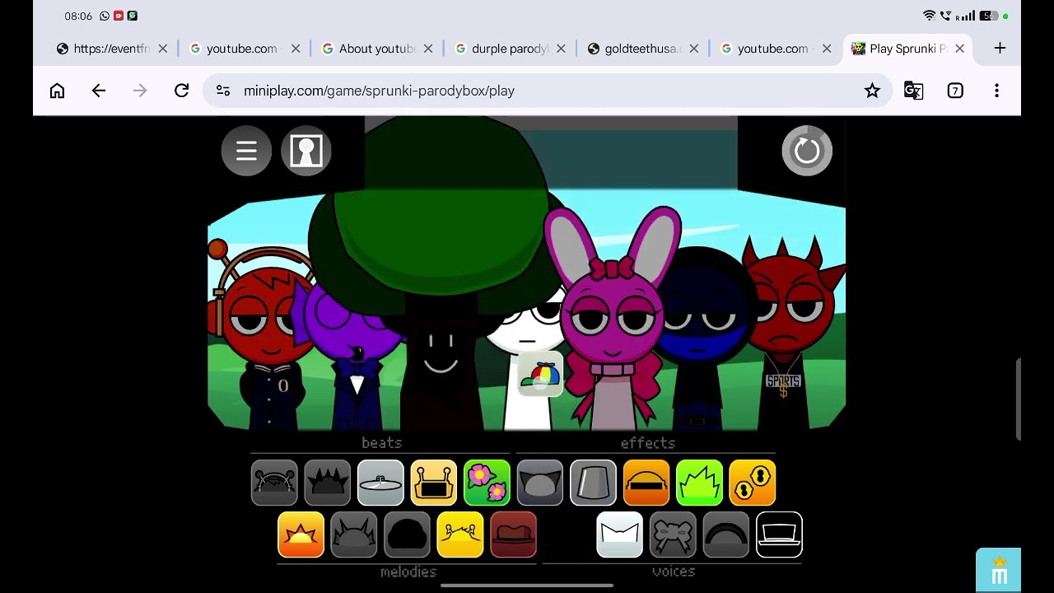Screen dimensions: 1054x593
Task: Select the gray headphones beat icon
Action: (x=274, y=483)
